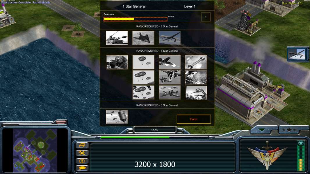Open the chat communicator button
This screenshot has height=174, width=310.
[82, 168]
